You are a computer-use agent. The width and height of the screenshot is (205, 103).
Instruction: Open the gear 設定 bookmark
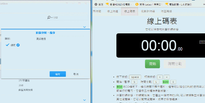[99, 5]
